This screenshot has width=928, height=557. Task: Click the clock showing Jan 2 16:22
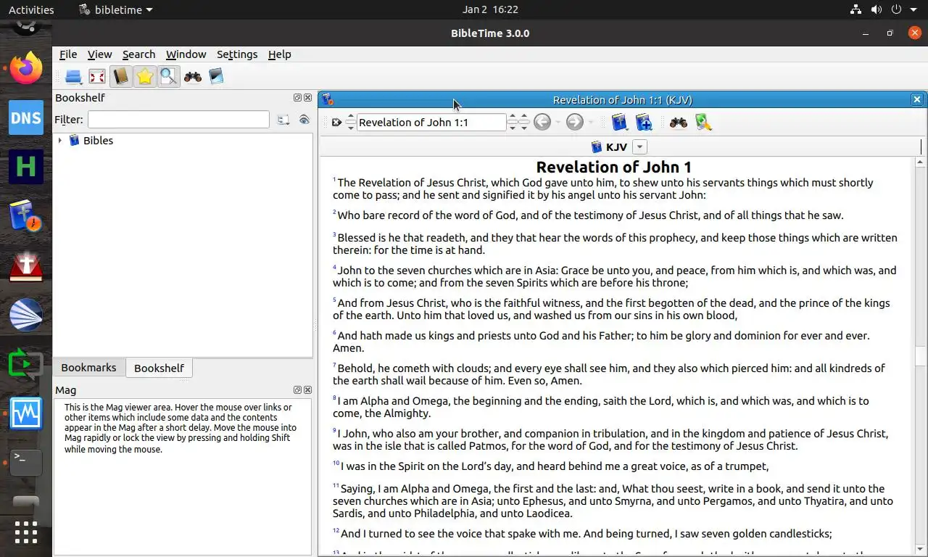[x=490, y=10]
